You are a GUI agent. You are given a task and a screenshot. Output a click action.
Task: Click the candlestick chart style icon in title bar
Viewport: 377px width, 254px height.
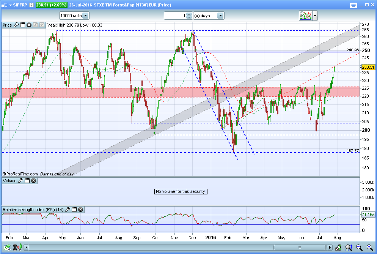pyautogui.click(x=4, y=5)
